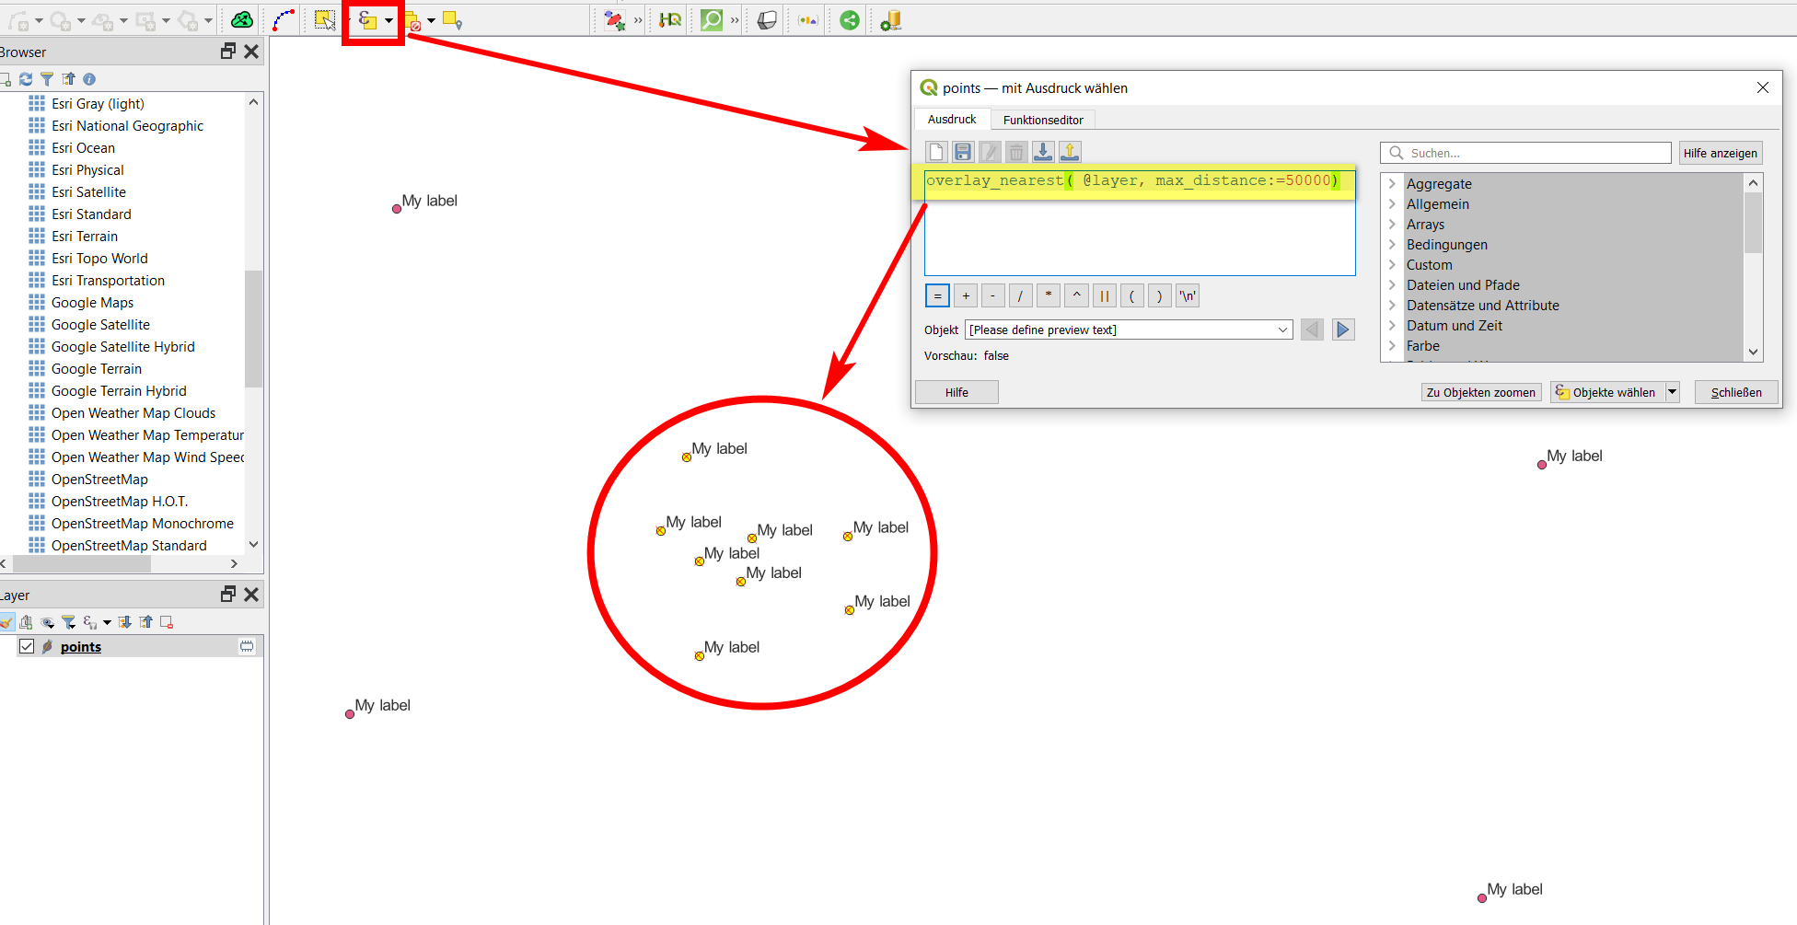
Task: Select the Ausdruck tab
Action: [951, 119]
